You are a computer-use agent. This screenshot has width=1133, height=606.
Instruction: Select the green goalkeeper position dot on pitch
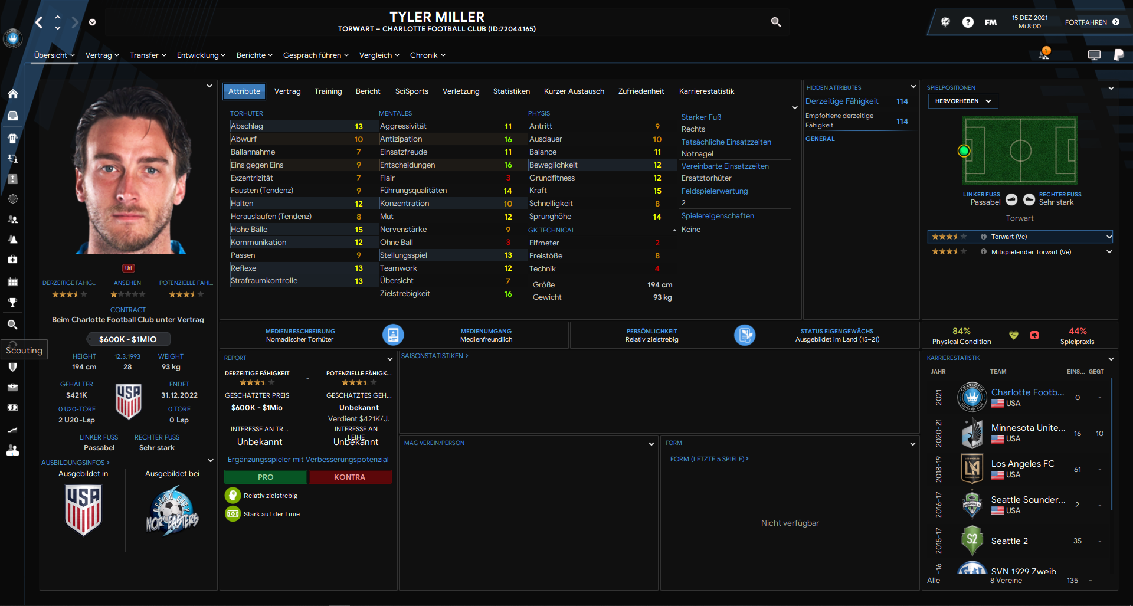[964, 150]
